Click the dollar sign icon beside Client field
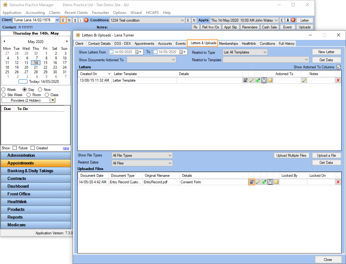 (75, 20)
